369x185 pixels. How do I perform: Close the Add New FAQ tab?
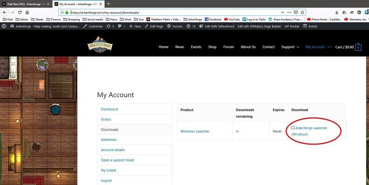48,4
